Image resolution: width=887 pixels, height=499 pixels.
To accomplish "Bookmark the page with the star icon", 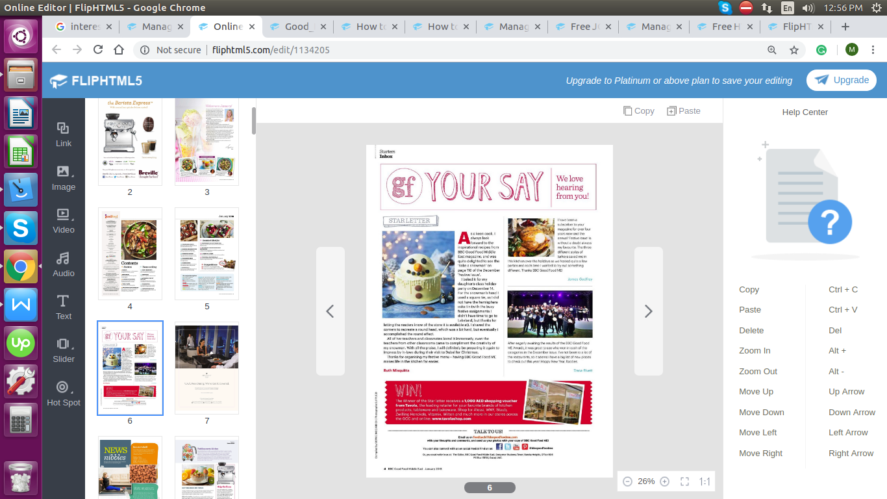I will click(793, 49).
